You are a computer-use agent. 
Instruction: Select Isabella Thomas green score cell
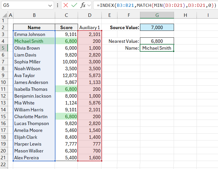coord(66,89)
